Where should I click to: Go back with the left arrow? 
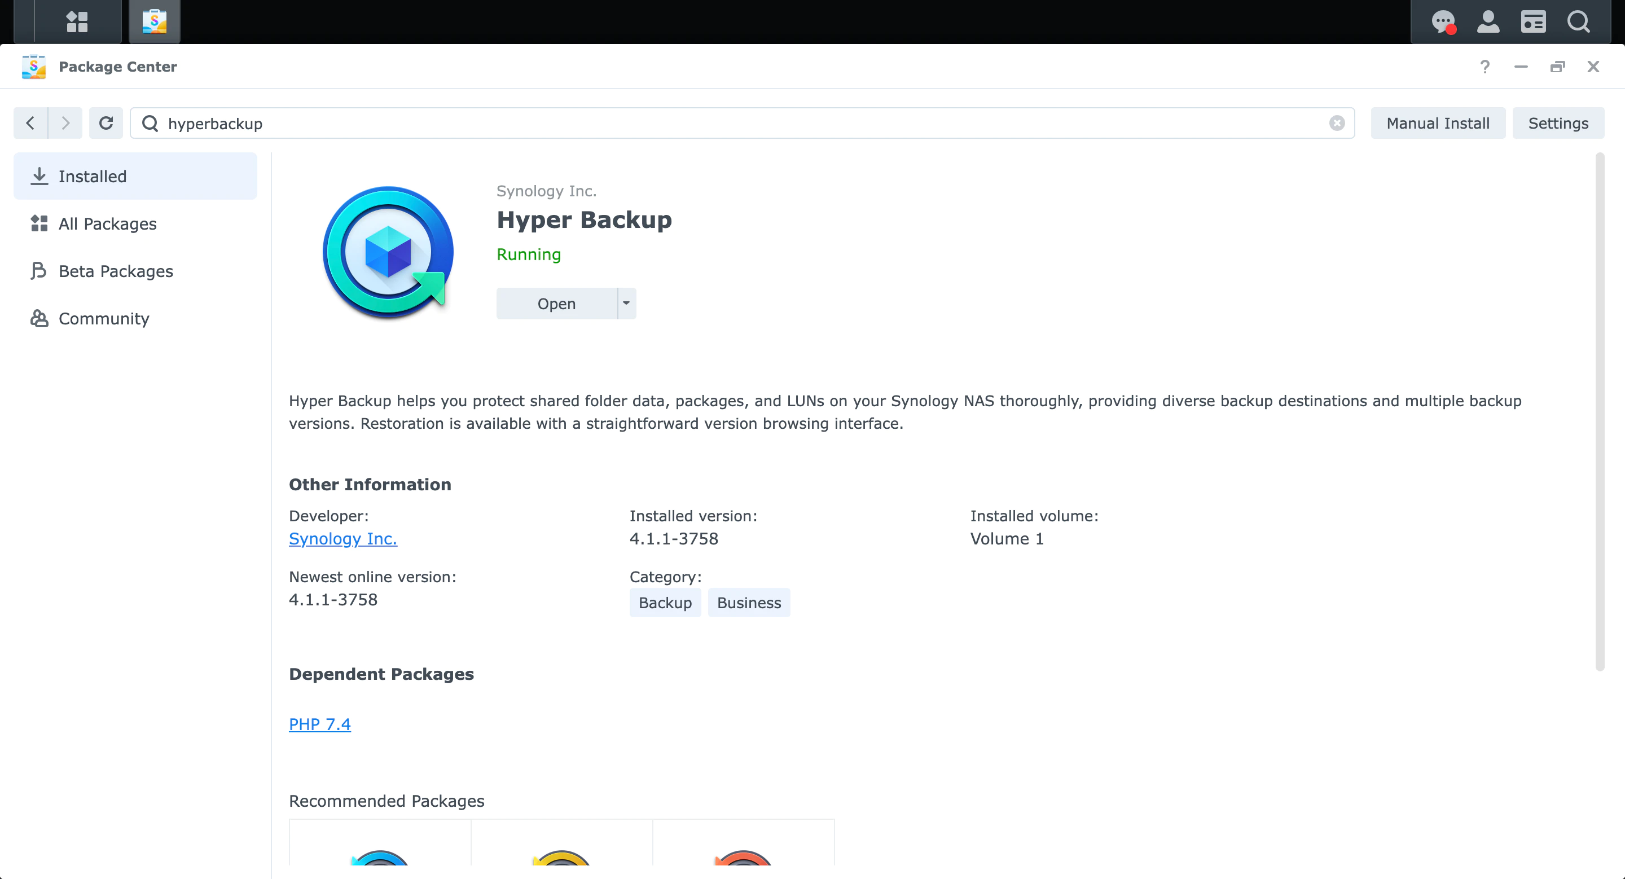30,123
